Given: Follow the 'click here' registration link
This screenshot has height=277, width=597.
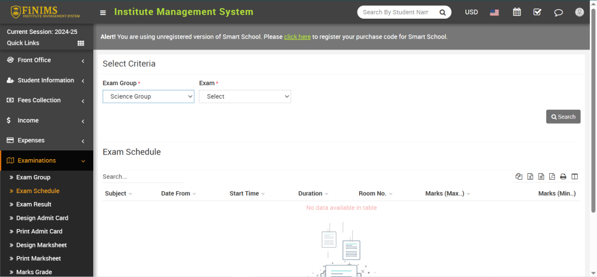Looking at the screenshot, I should pos(297,37).
